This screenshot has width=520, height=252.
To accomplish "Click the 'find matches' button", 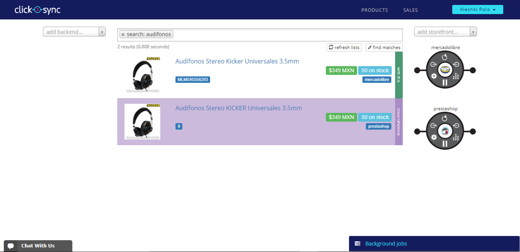I will point(384,47).
